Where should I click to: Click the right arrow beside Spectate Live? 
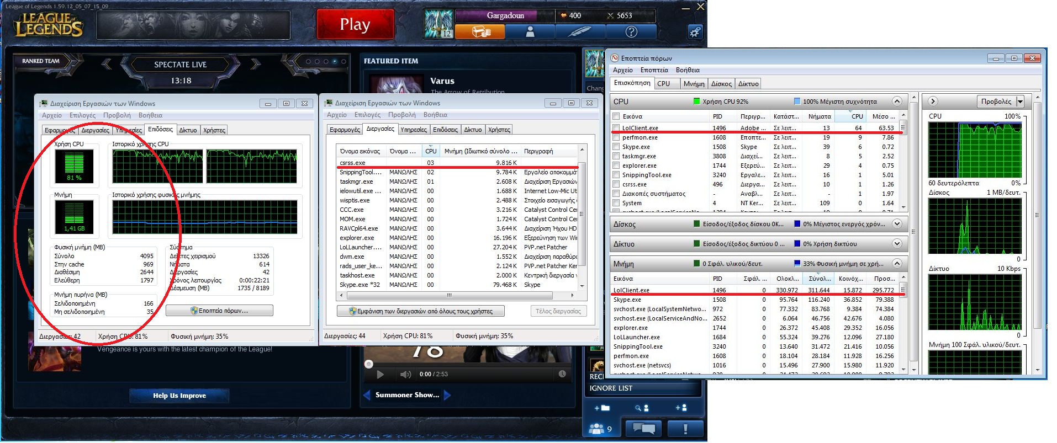(255, 65)
